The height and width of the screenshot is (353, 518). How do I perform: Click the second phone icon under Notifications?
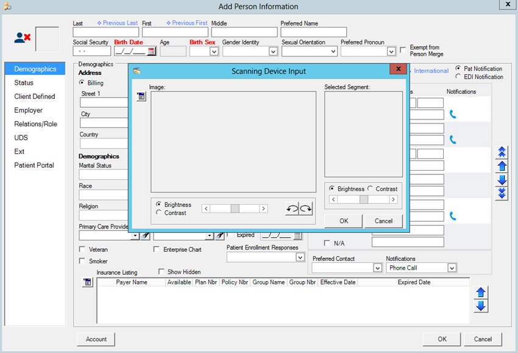pos(453,140)
